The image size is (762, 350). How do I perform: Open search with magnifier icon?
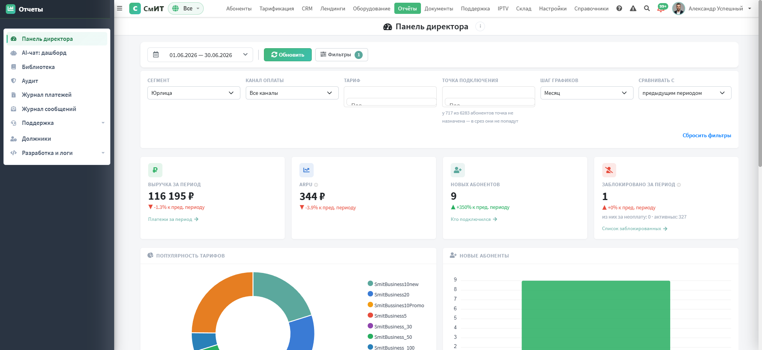pos(647,8)
